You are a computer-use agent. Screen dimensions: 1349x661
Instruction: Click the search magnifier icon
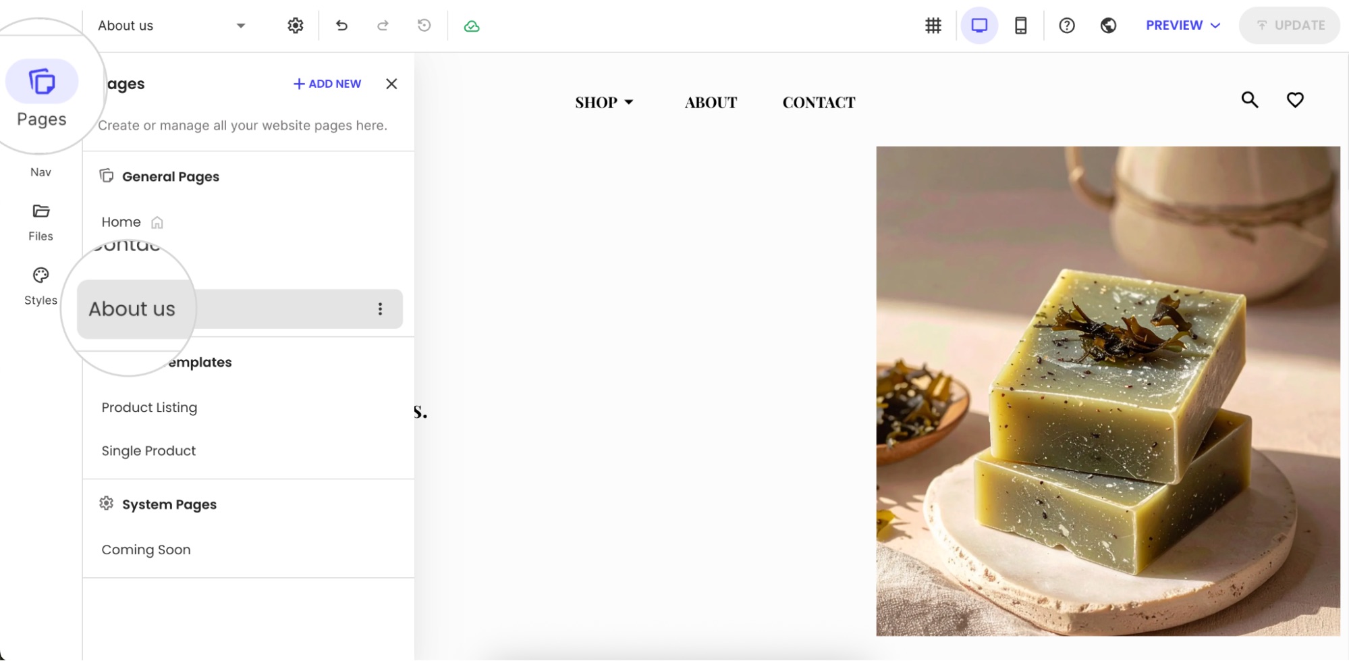click(1250, 100)
